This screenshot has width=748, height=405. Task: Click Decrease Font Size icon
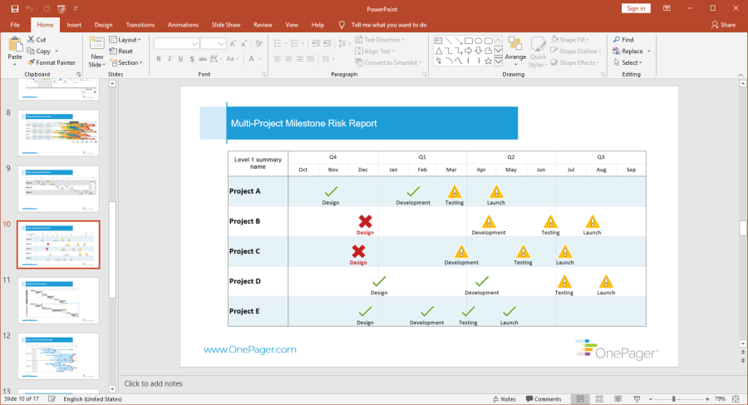click(x=244, y=44)
